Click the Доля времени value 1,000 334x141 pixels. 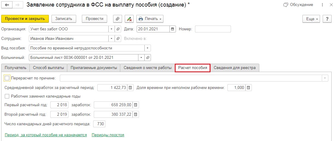tap(237, 87)
